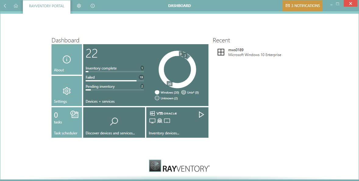
Task: Toggle Windows (20) legend in chart
Action: pyautogui.click(x=167, y=92)
